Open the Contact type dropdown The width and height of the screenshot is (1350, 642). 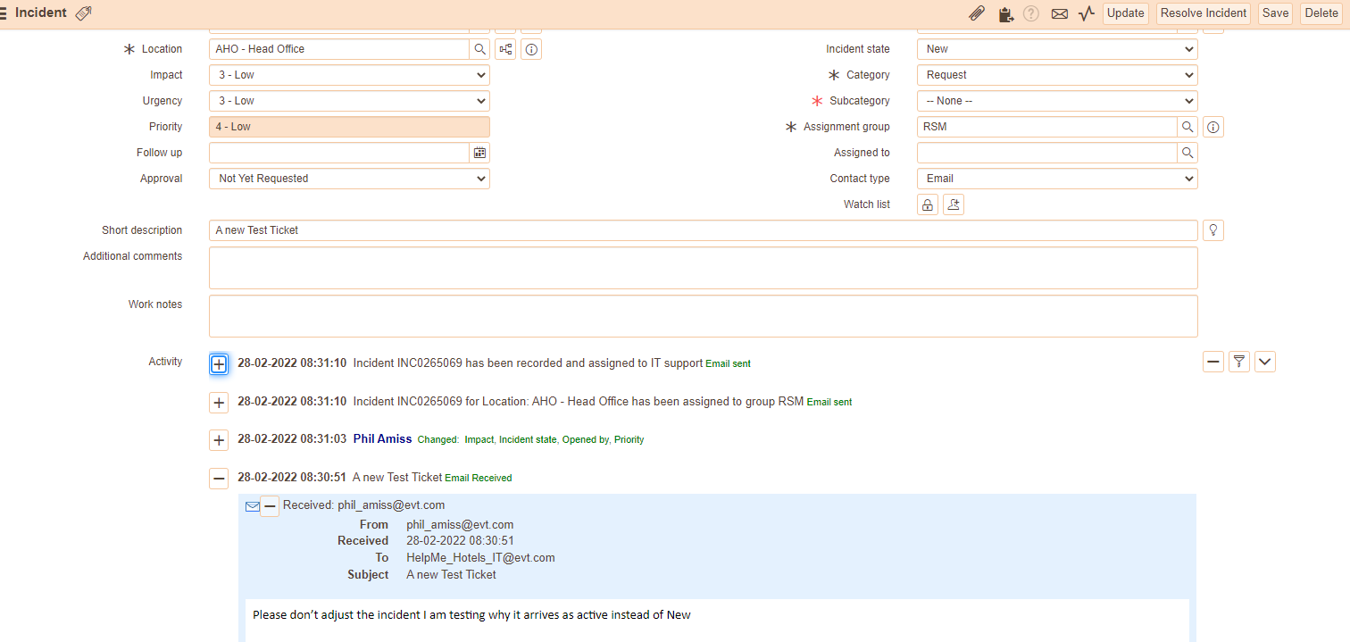1057,179
